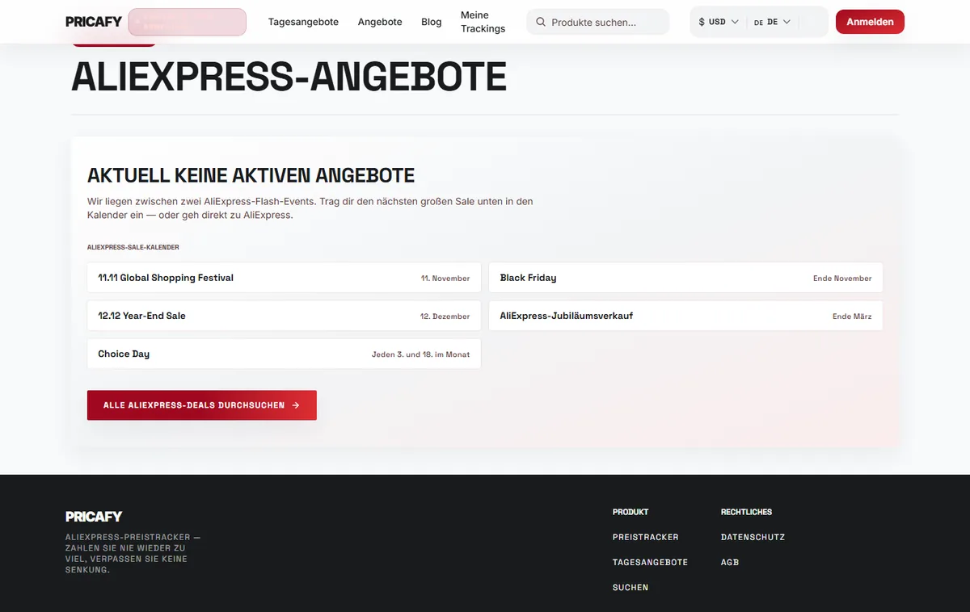The image size is (970, 612).
Task: Click the footer "Rechtliches" column heading
Action: point(746,512)
